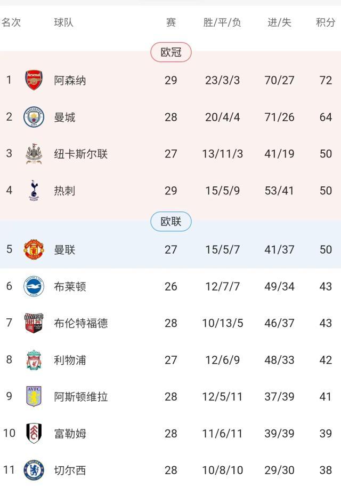
Task: Open the 阿森纳 team name link
Action: pos(70,81)
